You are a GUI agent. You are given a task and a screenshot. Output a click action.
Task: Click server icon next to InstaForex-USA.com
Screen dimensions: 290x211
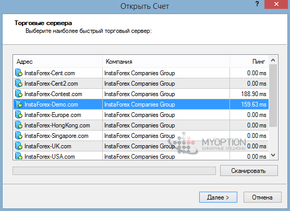(x=19, y=156)
